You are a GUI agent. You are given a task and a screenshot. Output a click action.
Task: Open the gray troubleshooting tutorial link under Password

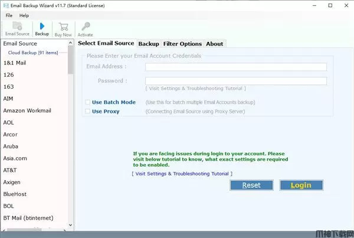(195, 89)
